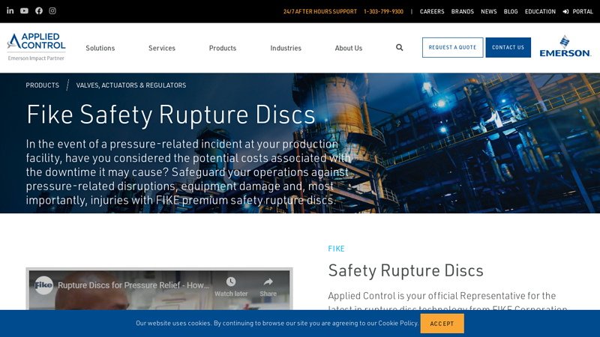Open the YouTube social icon

click(24, 10)
